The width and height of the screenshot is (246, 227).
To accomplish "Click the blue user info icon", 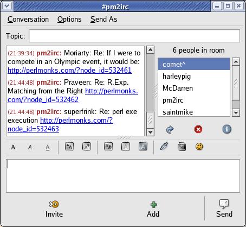I will [x=227, y=129].
